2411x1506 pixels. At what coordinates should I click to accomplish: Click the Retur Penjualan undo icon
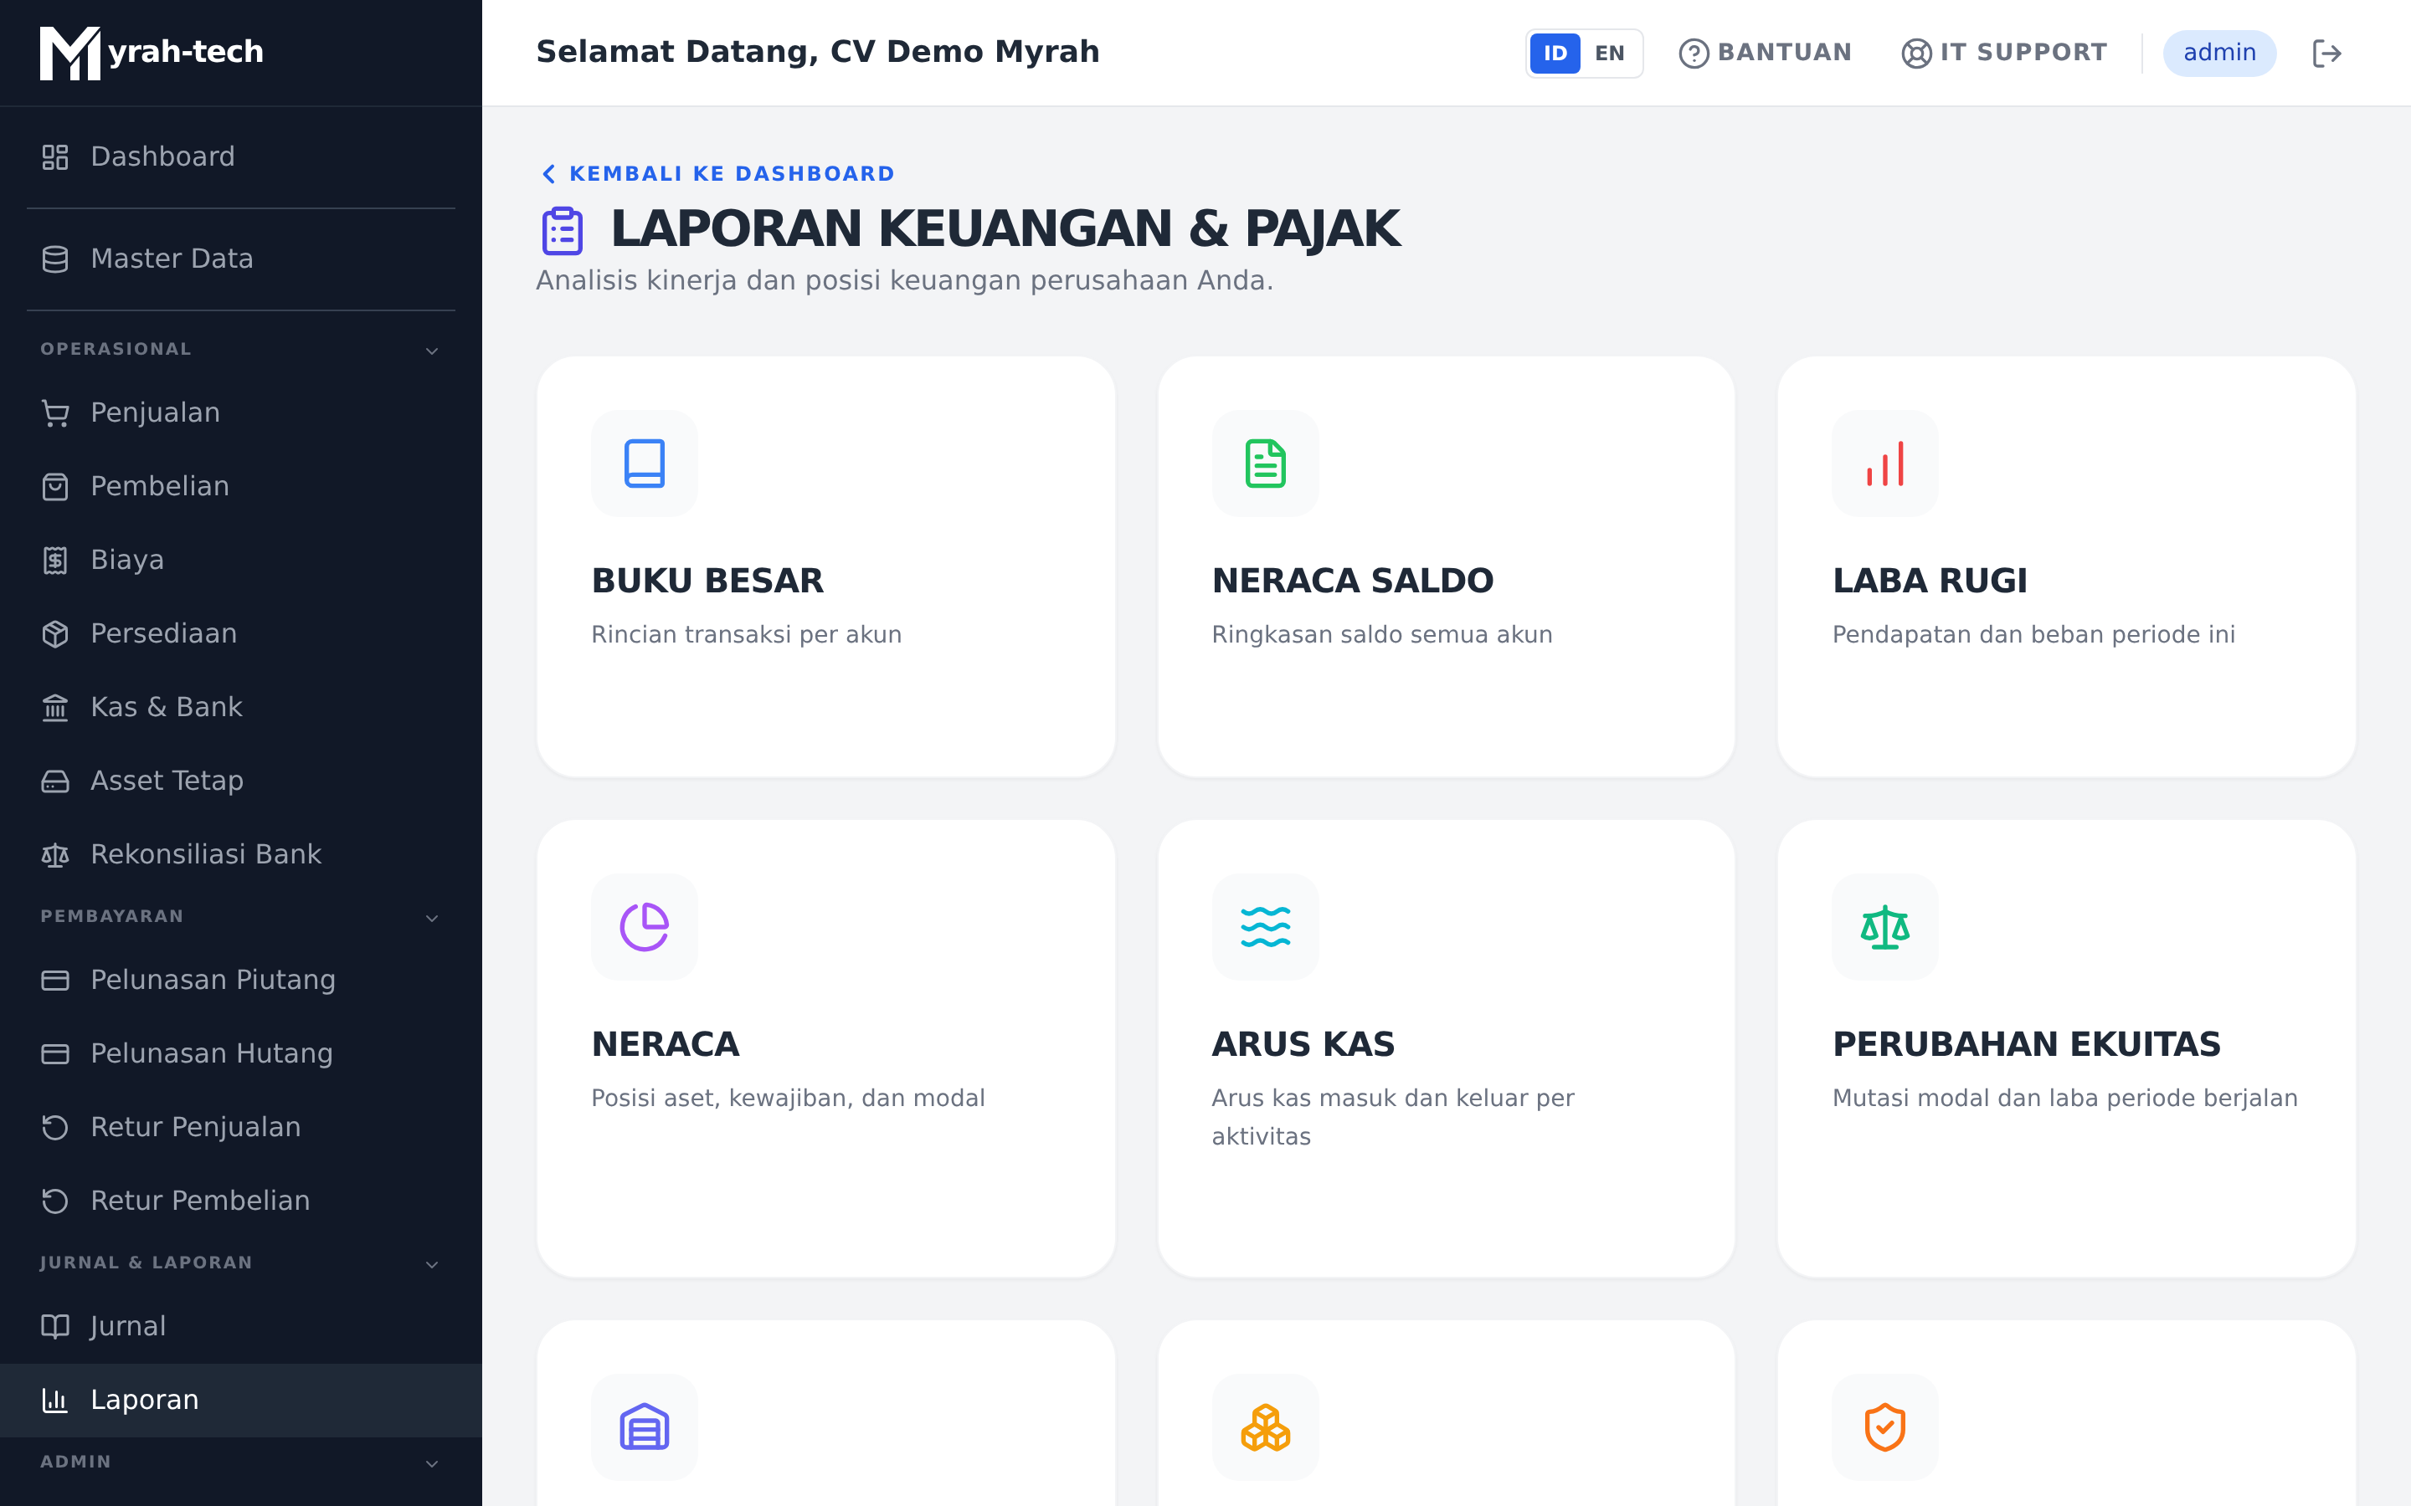coord(54,1128)
